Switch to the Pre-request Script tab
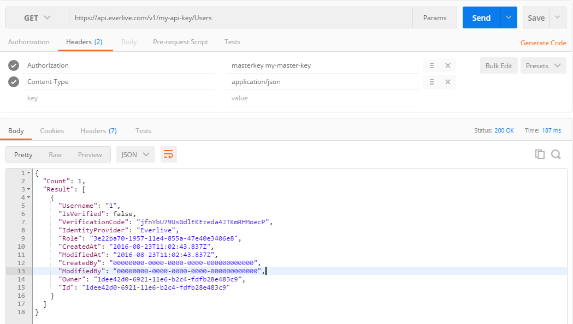Viewport: 573px width, 324px height. click(x=180, y=42)
